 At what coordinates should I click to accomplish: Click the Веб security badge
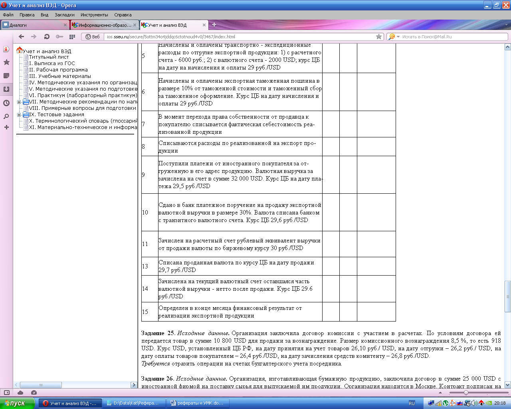(x=93, y=36)
